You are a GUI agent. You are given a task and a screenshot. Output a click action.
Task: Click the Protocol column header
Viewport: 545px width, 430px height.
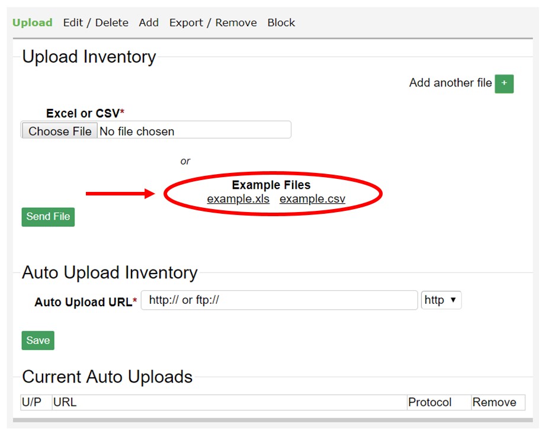429,403
